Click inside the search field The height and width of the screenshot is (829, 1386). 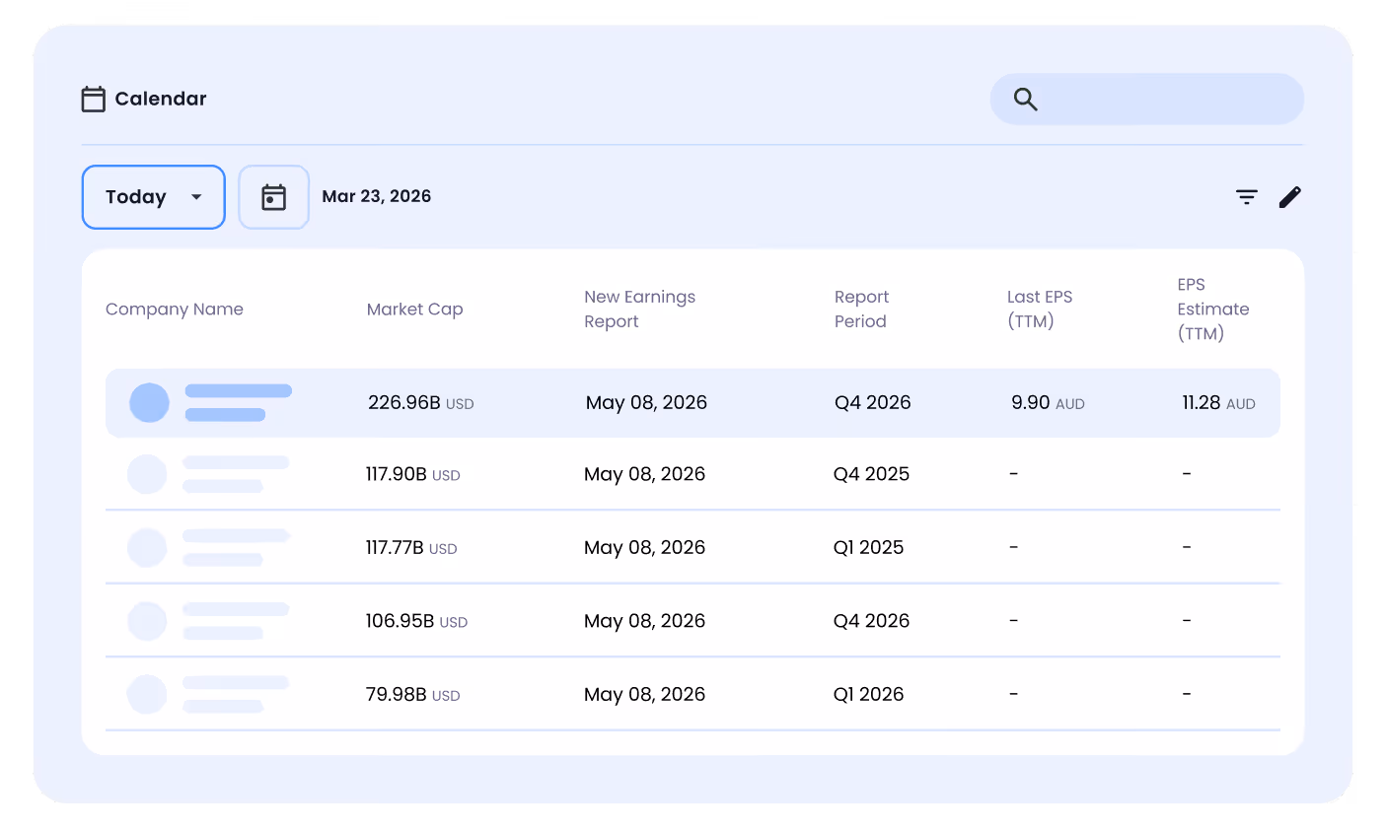1147,99
